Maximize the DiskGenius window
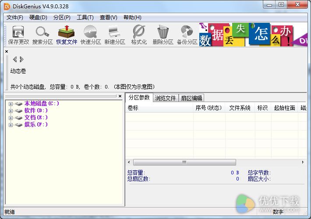The image size is (311, 219). 281,5
